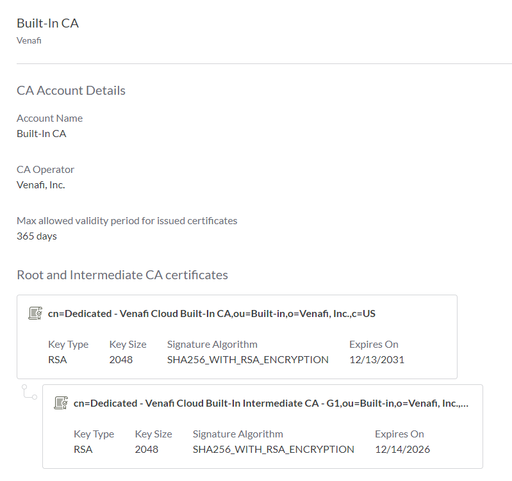
Task: Select the CA Account Details section title
Action: point(71,90)
